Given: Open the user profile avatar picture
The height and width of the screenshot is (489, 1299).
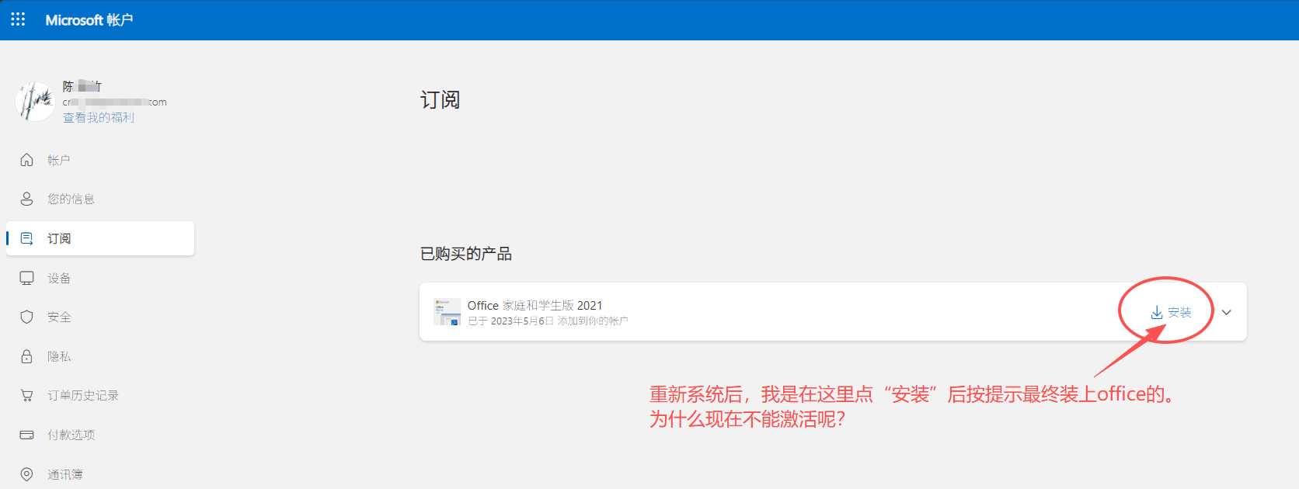Looking at the screenshot, I should pyautogui.click(x=35, y=102).
